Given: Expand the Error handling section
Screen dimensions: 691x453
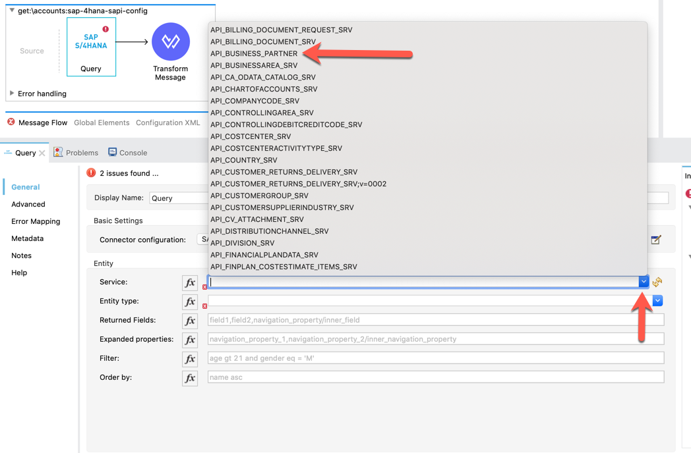Looking at the screenshot, I should pyautogui.click(x=12, y=93).
